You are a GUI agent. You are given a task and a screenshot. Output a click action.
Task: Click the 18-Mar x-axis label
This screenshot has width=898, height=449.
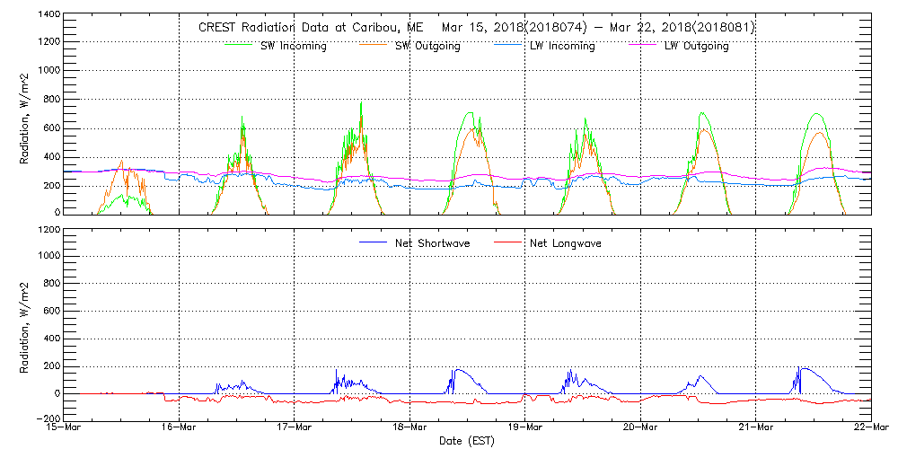click(x=409, y=428)
